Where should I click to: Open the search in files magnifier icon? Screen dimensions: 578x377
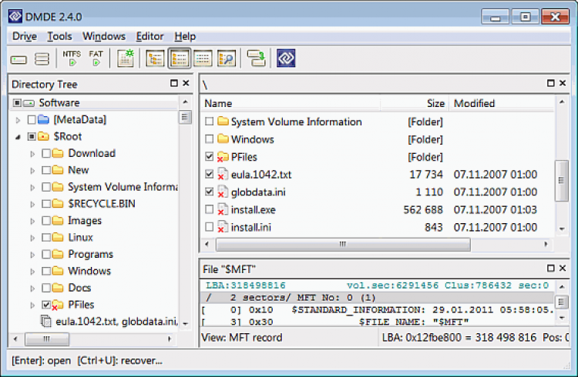click(x=227, y=58)
